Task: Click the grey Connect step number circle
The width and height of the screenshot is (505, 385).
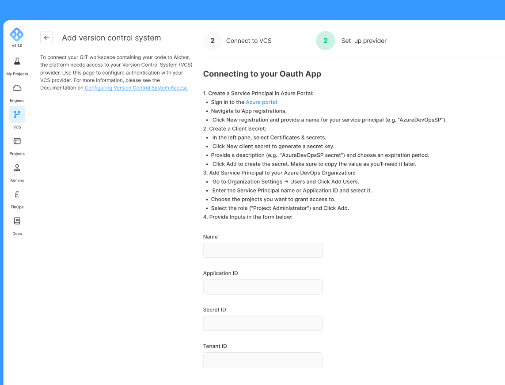Action: pyautogui.click(x=213, y=41)
